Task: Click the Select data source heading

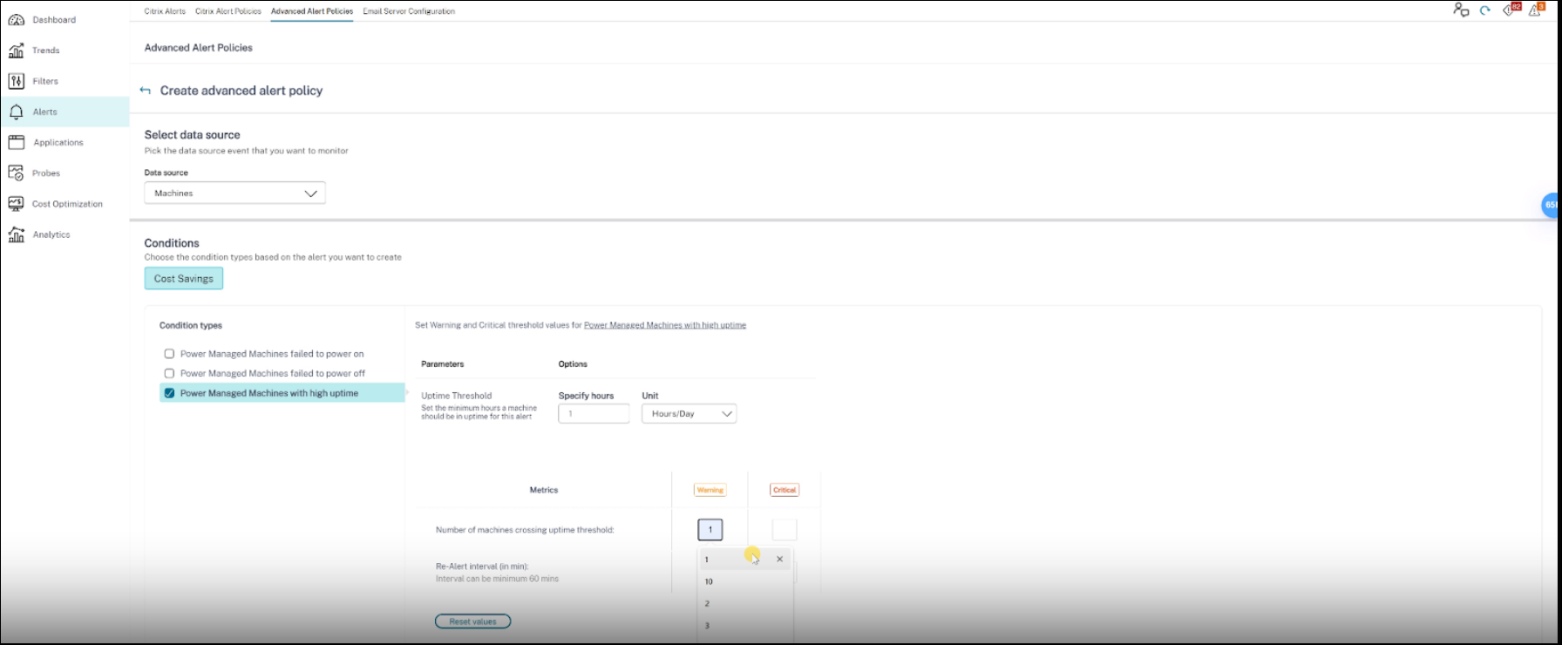Action: (x=192, y=135)
